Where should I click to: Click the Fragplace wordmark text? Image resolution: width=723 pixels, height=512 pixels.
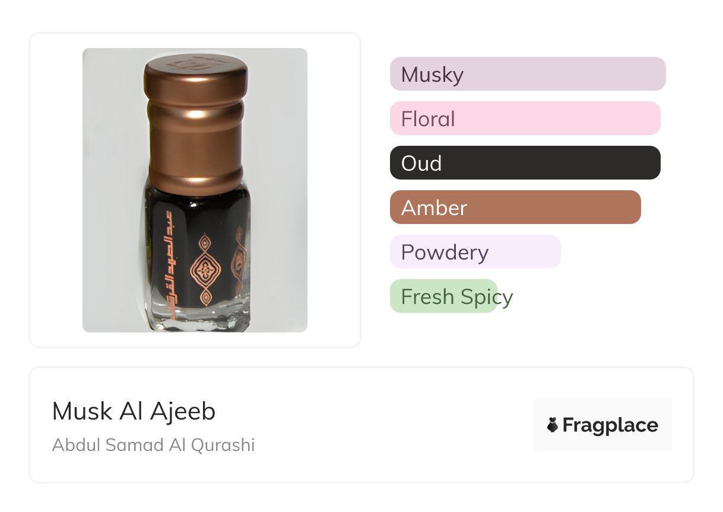click(610, 425)
